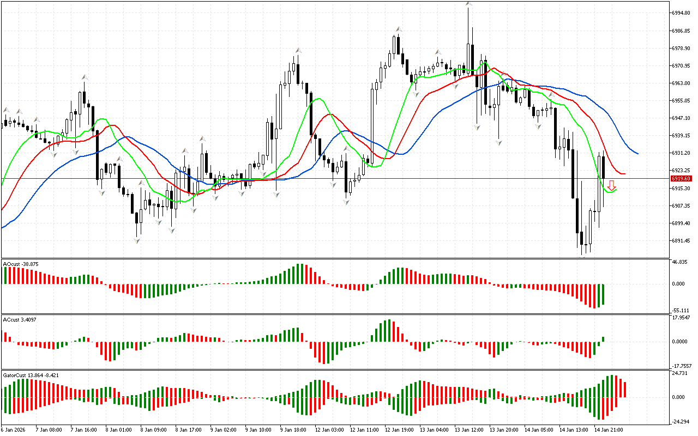Click the last green bar in the AOcust histogram
Screen dimensions: 698x436
pyautogui.click(x=603, y=294)
